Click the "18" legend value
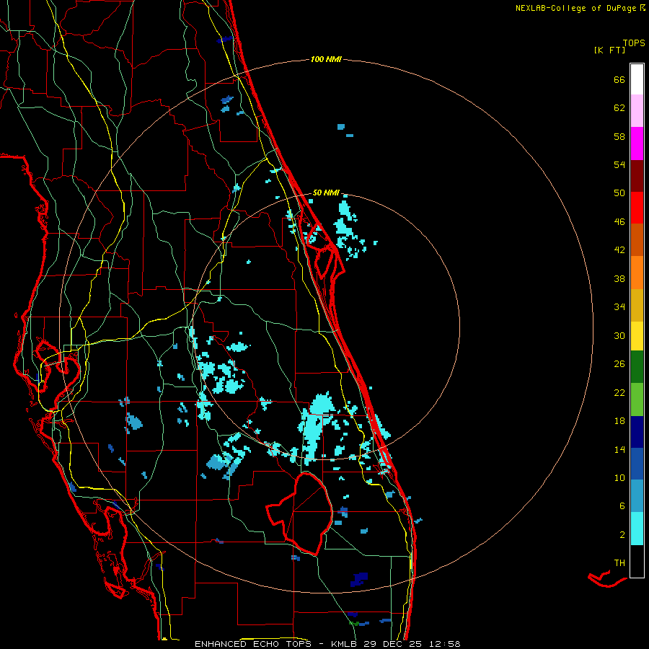Viewport: 649px width, 649px height. [x=619, y=421]
